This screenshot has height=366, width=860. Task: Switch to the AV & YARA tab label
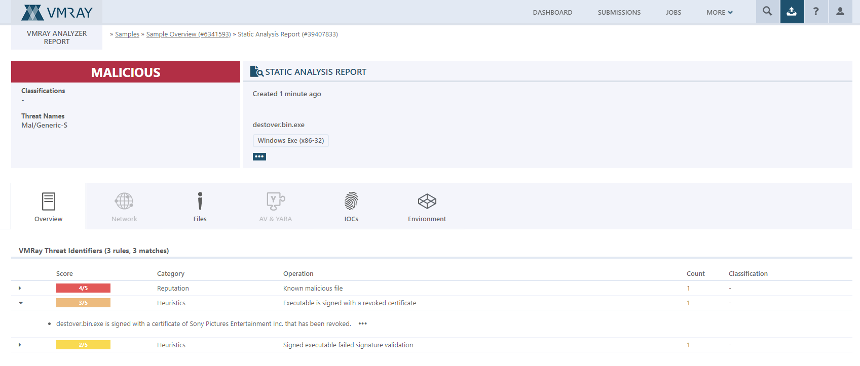[x=276, y=219]
